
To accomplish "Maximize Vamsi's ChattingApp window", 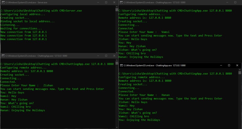I will [x=235, y=2].
